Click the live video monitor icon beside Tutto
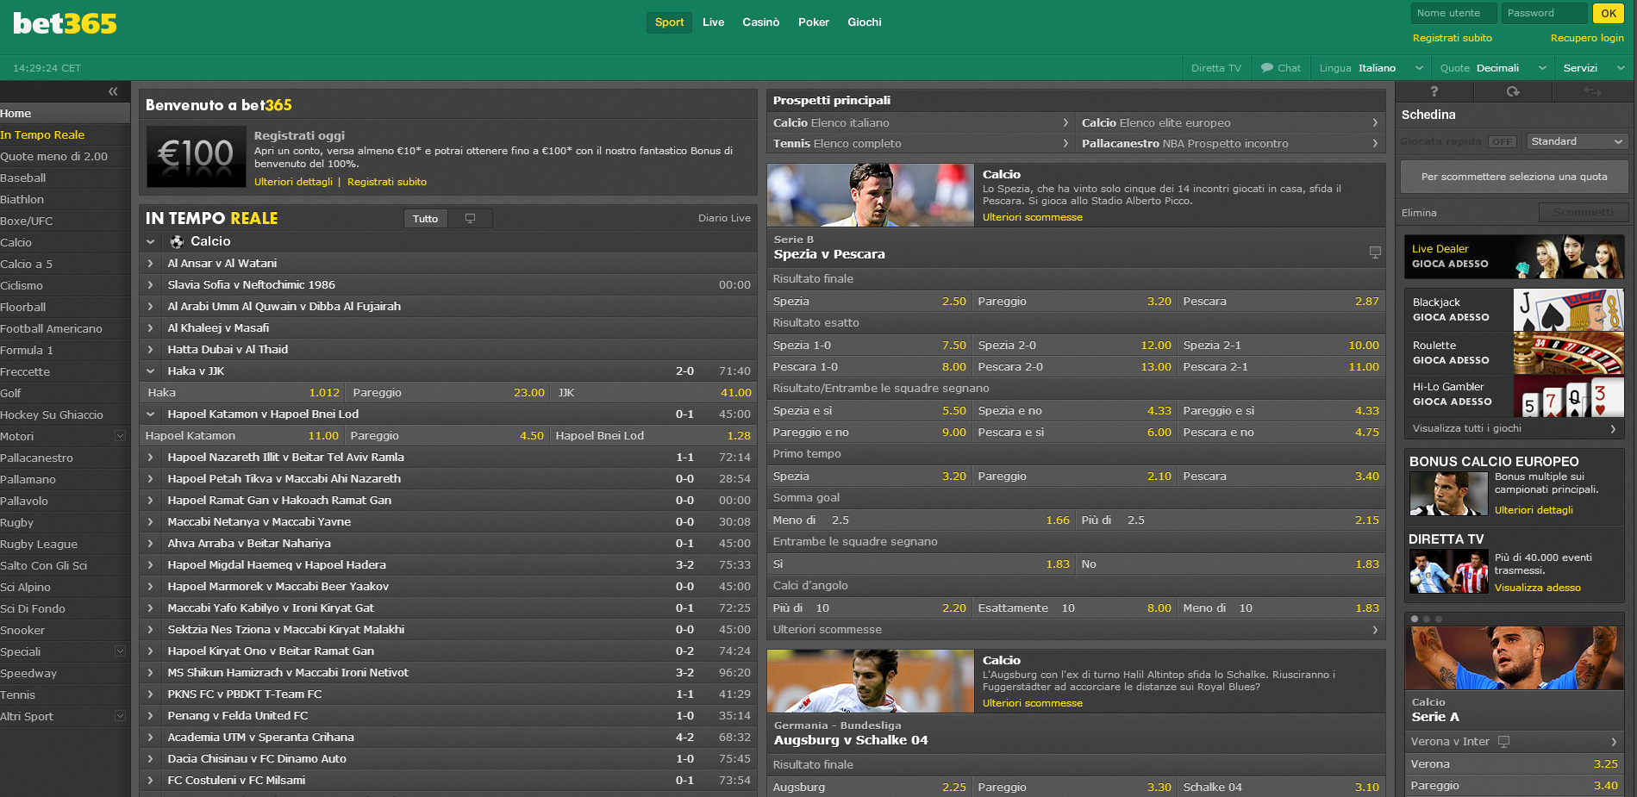The width and height of the screenshot is (1637, 797). (x=470, y=219)
